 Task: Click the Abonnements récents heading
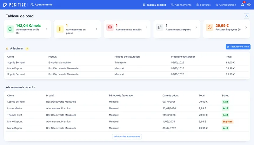(20, 87)
